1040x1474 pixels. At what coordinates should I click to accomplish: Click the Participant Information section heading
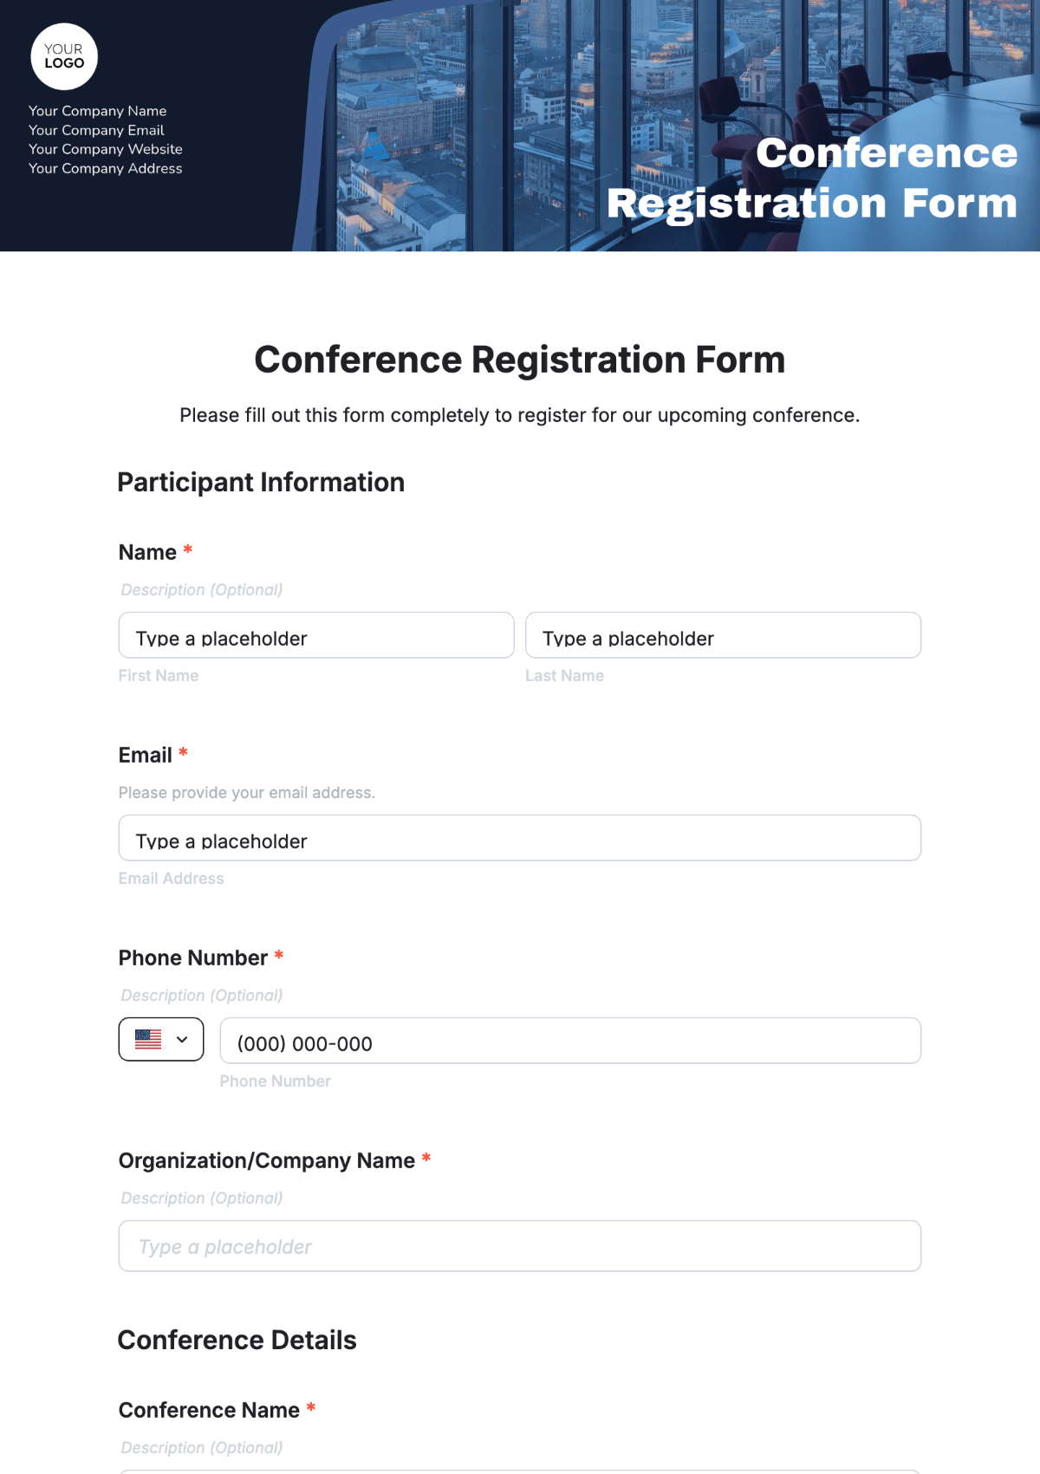pyautogui.click(x=261, y=482)
